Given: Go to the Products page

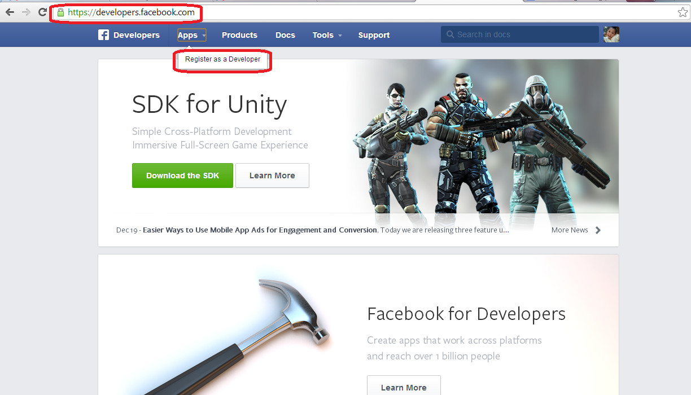Looking at the screenshot, I should [x=239, y=35].
